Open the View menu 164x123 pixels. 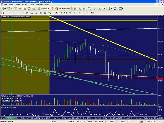click(x=11, y=4)
